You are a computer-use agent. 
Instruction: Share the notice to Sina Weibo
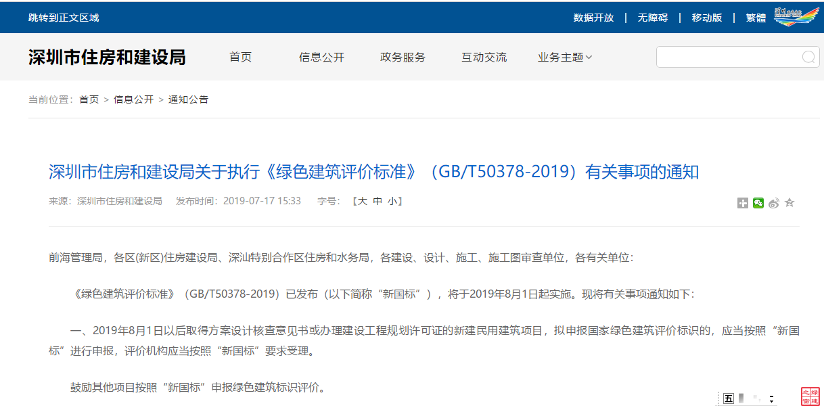(x=773, y=202)
